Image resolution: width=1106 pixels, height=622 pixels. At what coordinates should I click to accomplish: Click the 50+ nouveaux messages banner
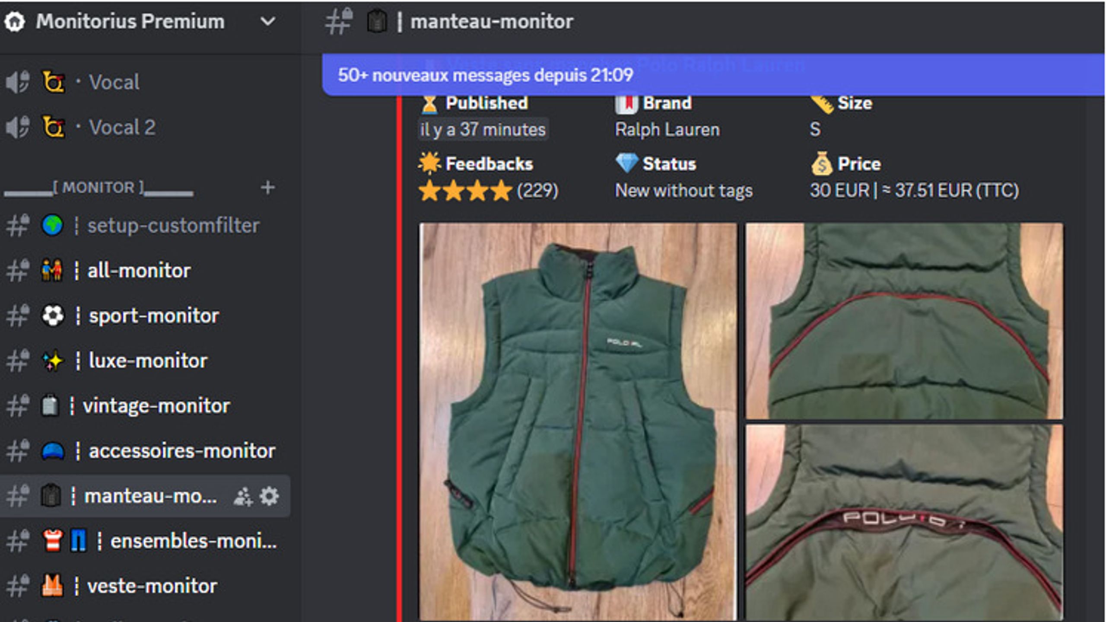tap(713, 75)
